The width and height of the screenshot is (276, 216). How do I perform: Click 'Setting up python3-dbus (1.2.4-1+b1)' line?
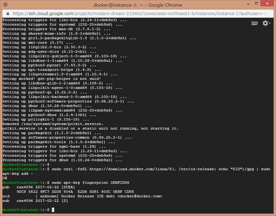click(49, 115)
